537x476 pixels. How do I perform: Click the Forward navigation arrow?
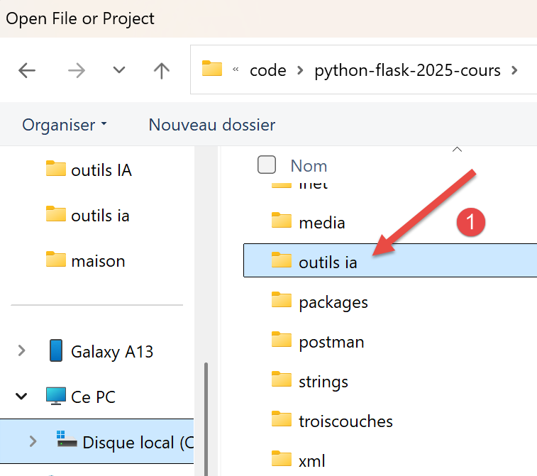click(76, 70)
